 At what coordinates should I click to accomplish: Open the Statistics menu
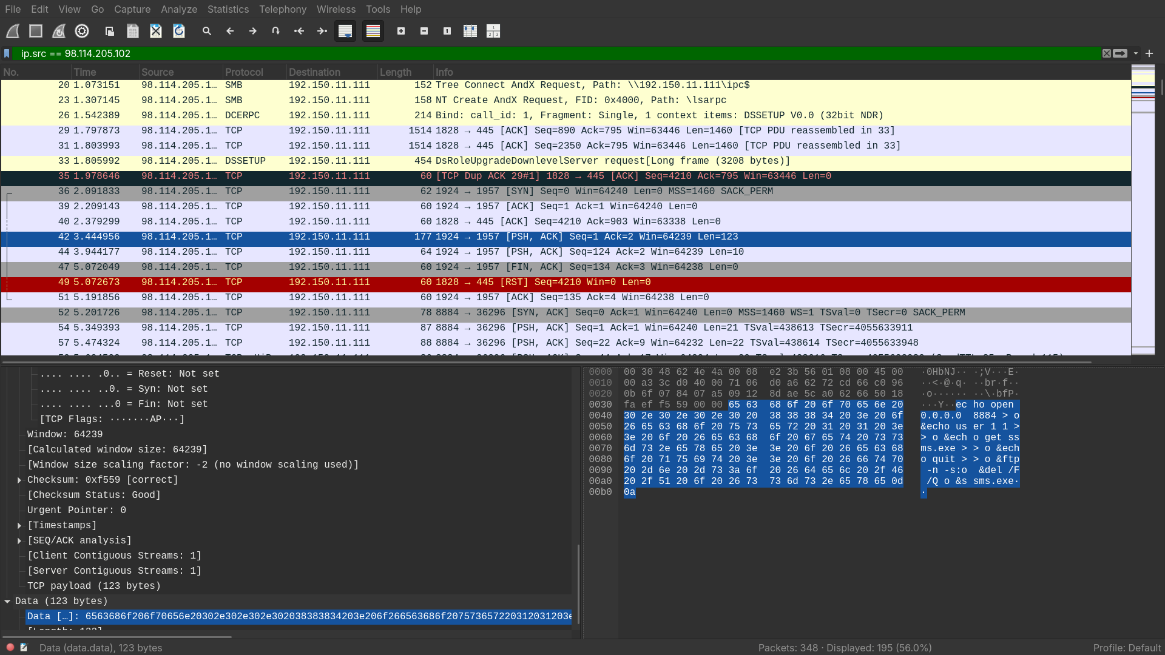[228, 9]
